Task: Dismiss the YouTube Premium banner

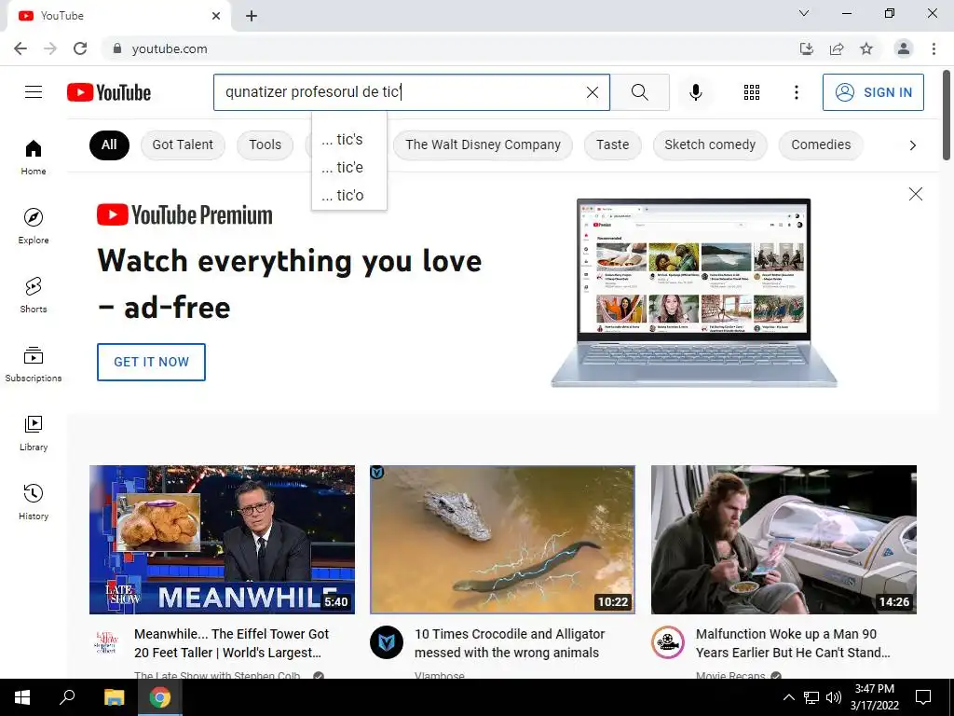Action: pyautogui.click(x=915, y=194)
